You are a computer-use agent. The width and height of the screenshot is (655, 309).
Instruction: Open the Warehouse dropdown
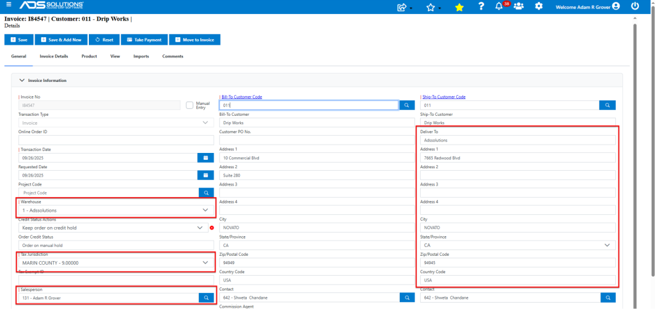pyautogui.click(x=116, y=210)
